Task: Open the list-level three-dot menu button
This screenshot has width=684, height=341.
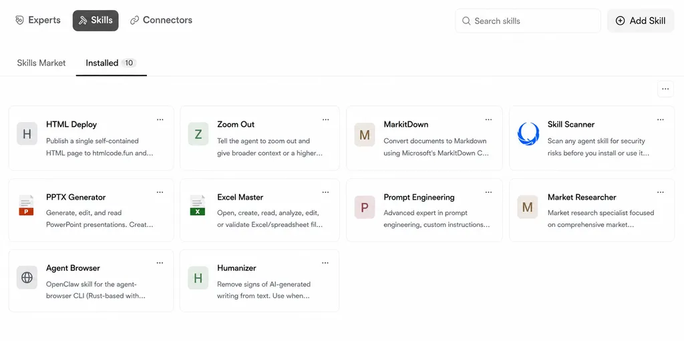Action: point(665,89)
